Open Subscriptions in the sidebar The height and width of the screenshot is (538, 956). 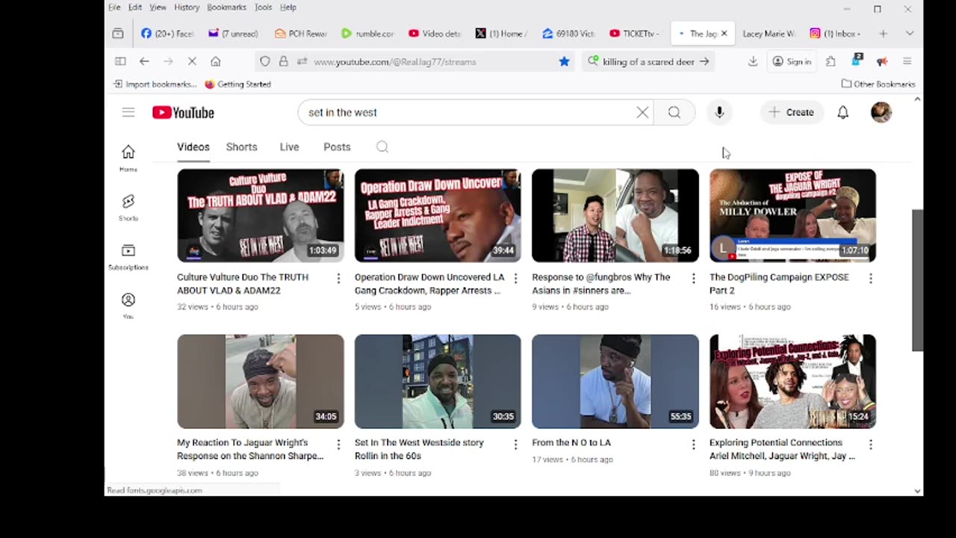[x=128, y=256]
